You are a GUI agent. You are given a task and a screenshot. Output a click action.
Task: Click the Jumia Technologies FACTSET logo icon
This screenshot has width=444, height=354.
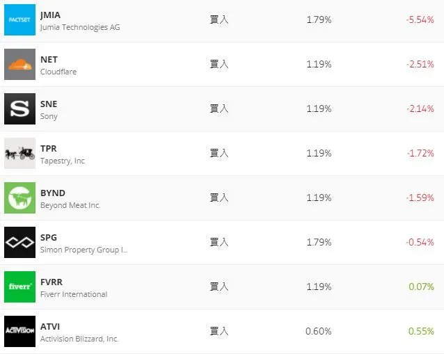coord(19,20)
